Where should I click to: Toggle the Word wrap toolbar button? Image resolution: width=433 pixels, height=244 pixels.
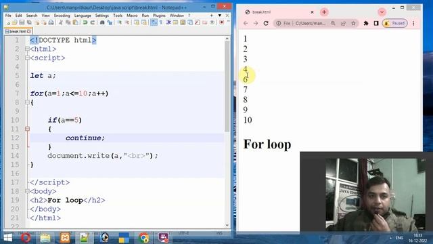tap(154, 22)
